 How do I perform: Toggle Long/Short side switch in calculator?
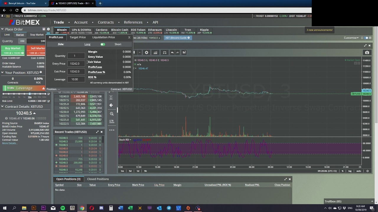pyautogui.click(x=102, y=44)
